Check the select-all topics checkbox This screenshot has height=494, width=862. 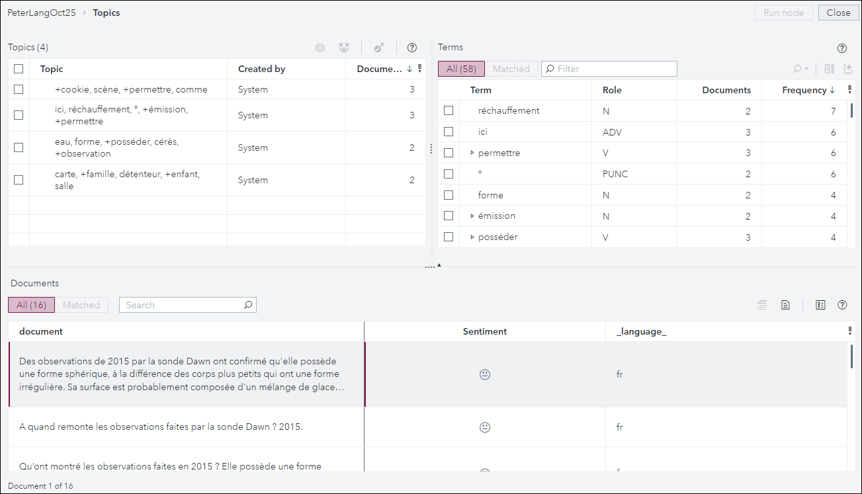18,68
